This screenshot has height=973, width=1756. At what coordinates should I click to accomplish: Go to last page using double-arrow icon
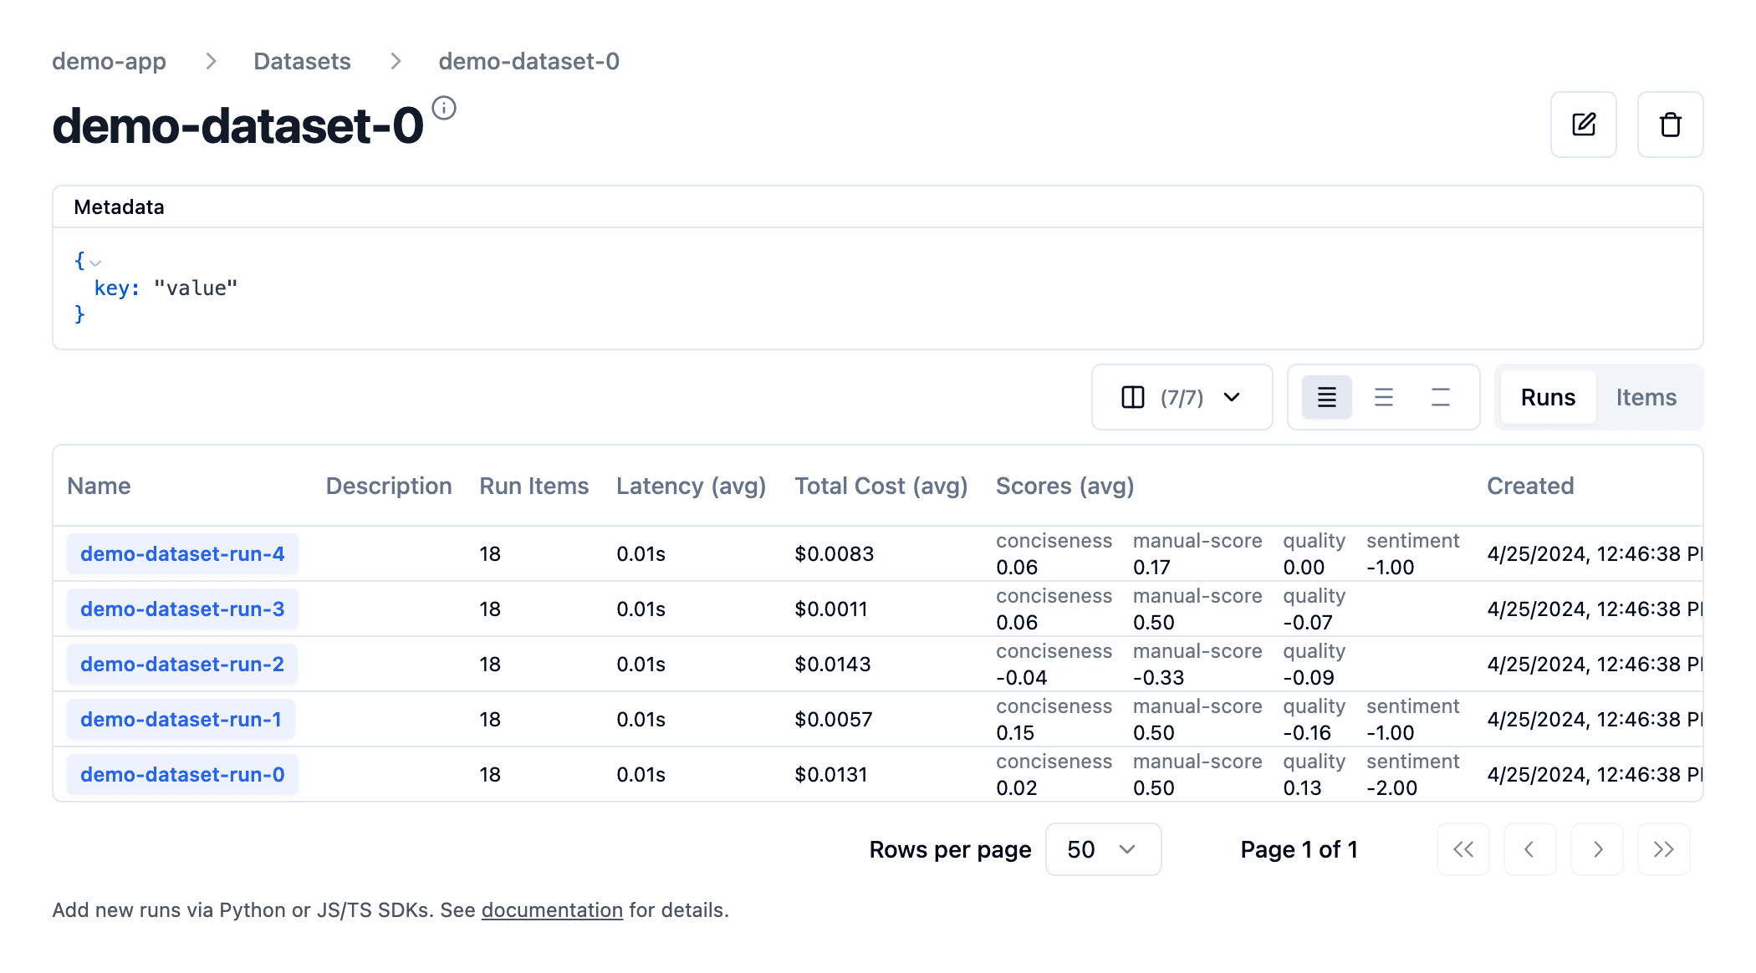tap(1663, 849)
